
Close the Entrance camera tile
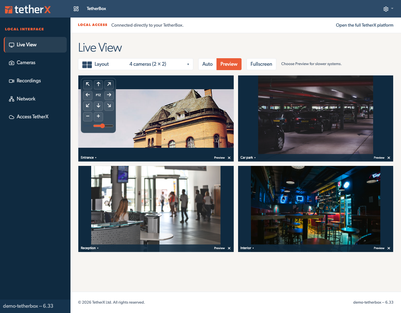pos(229,158)
